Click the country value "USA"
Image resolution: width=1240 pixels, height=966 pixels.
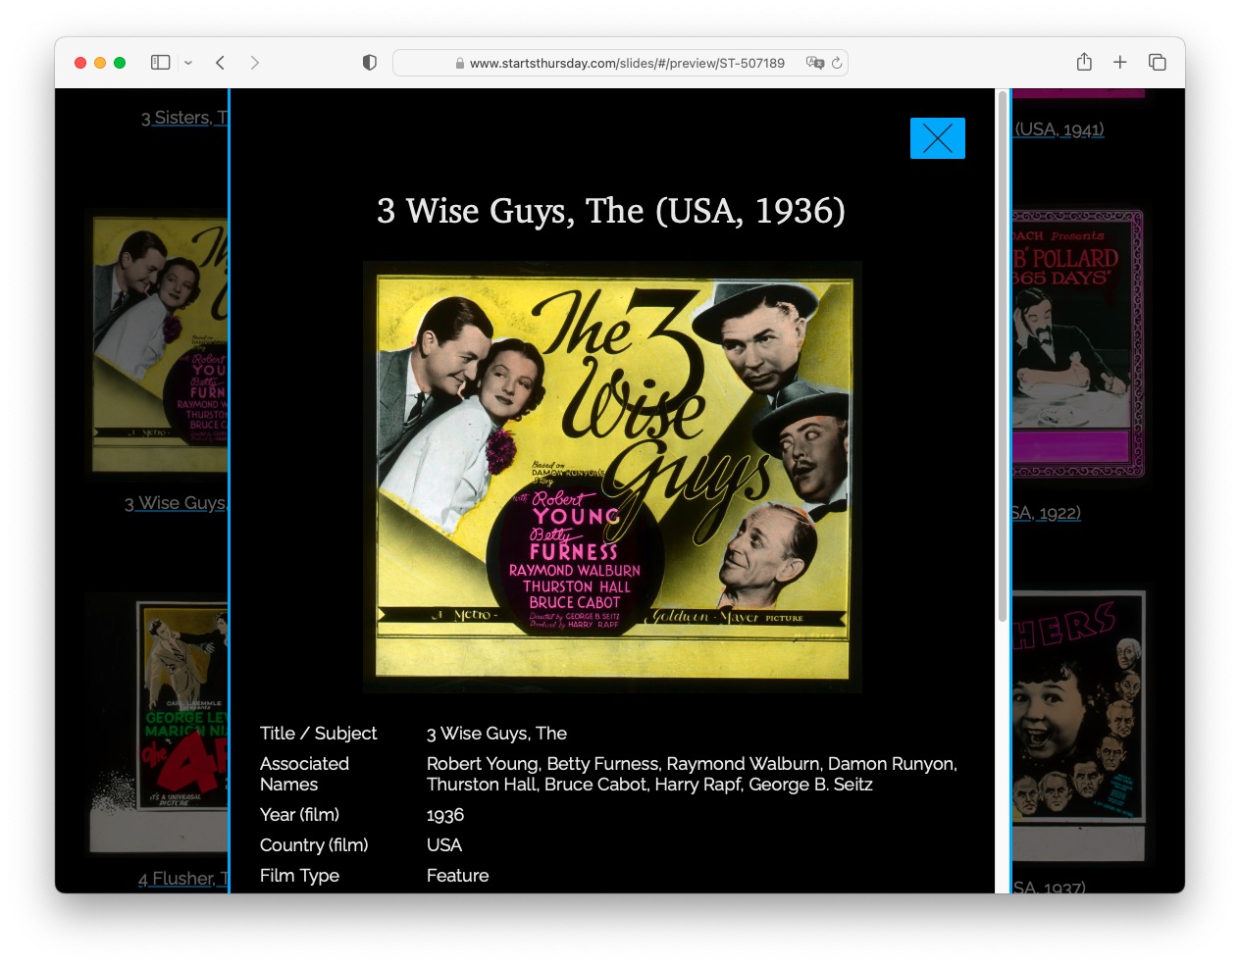tap(444, 845)
